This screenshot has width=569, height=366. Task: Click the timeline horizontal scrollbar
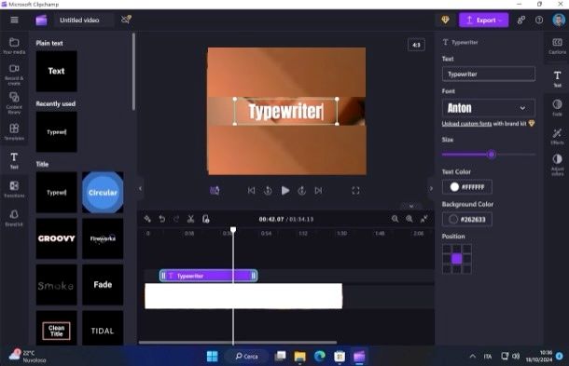[238, 342]
